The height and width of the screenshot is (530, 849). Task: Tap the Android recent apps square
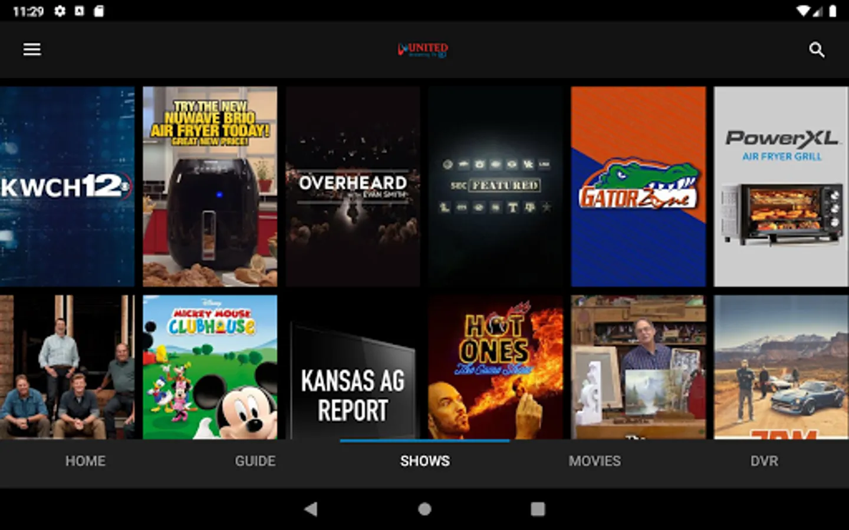point(538,509)
